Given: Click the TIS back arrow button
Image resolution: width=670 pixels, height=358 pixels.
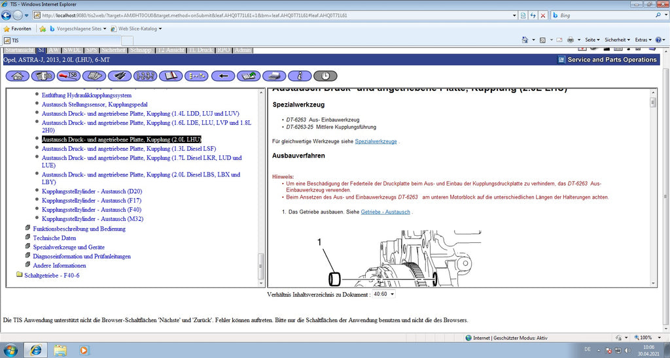Looking at the screenshot, I should (x=223, y=76).
